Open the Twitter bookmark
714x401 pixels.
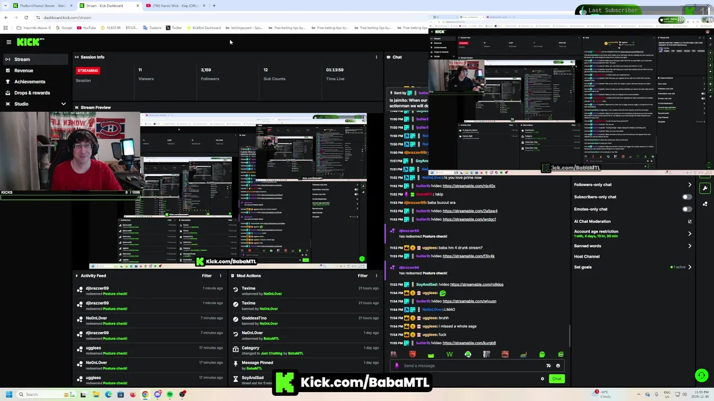pyautogui.click(x=174, y=28)
